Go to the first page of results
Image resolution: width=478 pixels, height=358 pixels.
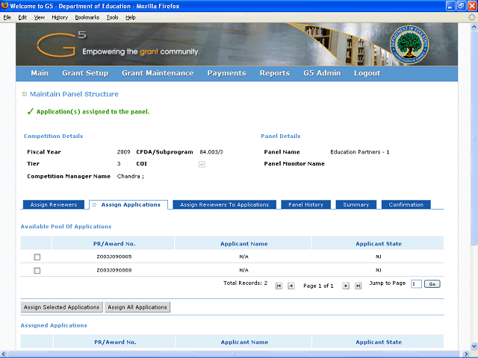[279, 286]
